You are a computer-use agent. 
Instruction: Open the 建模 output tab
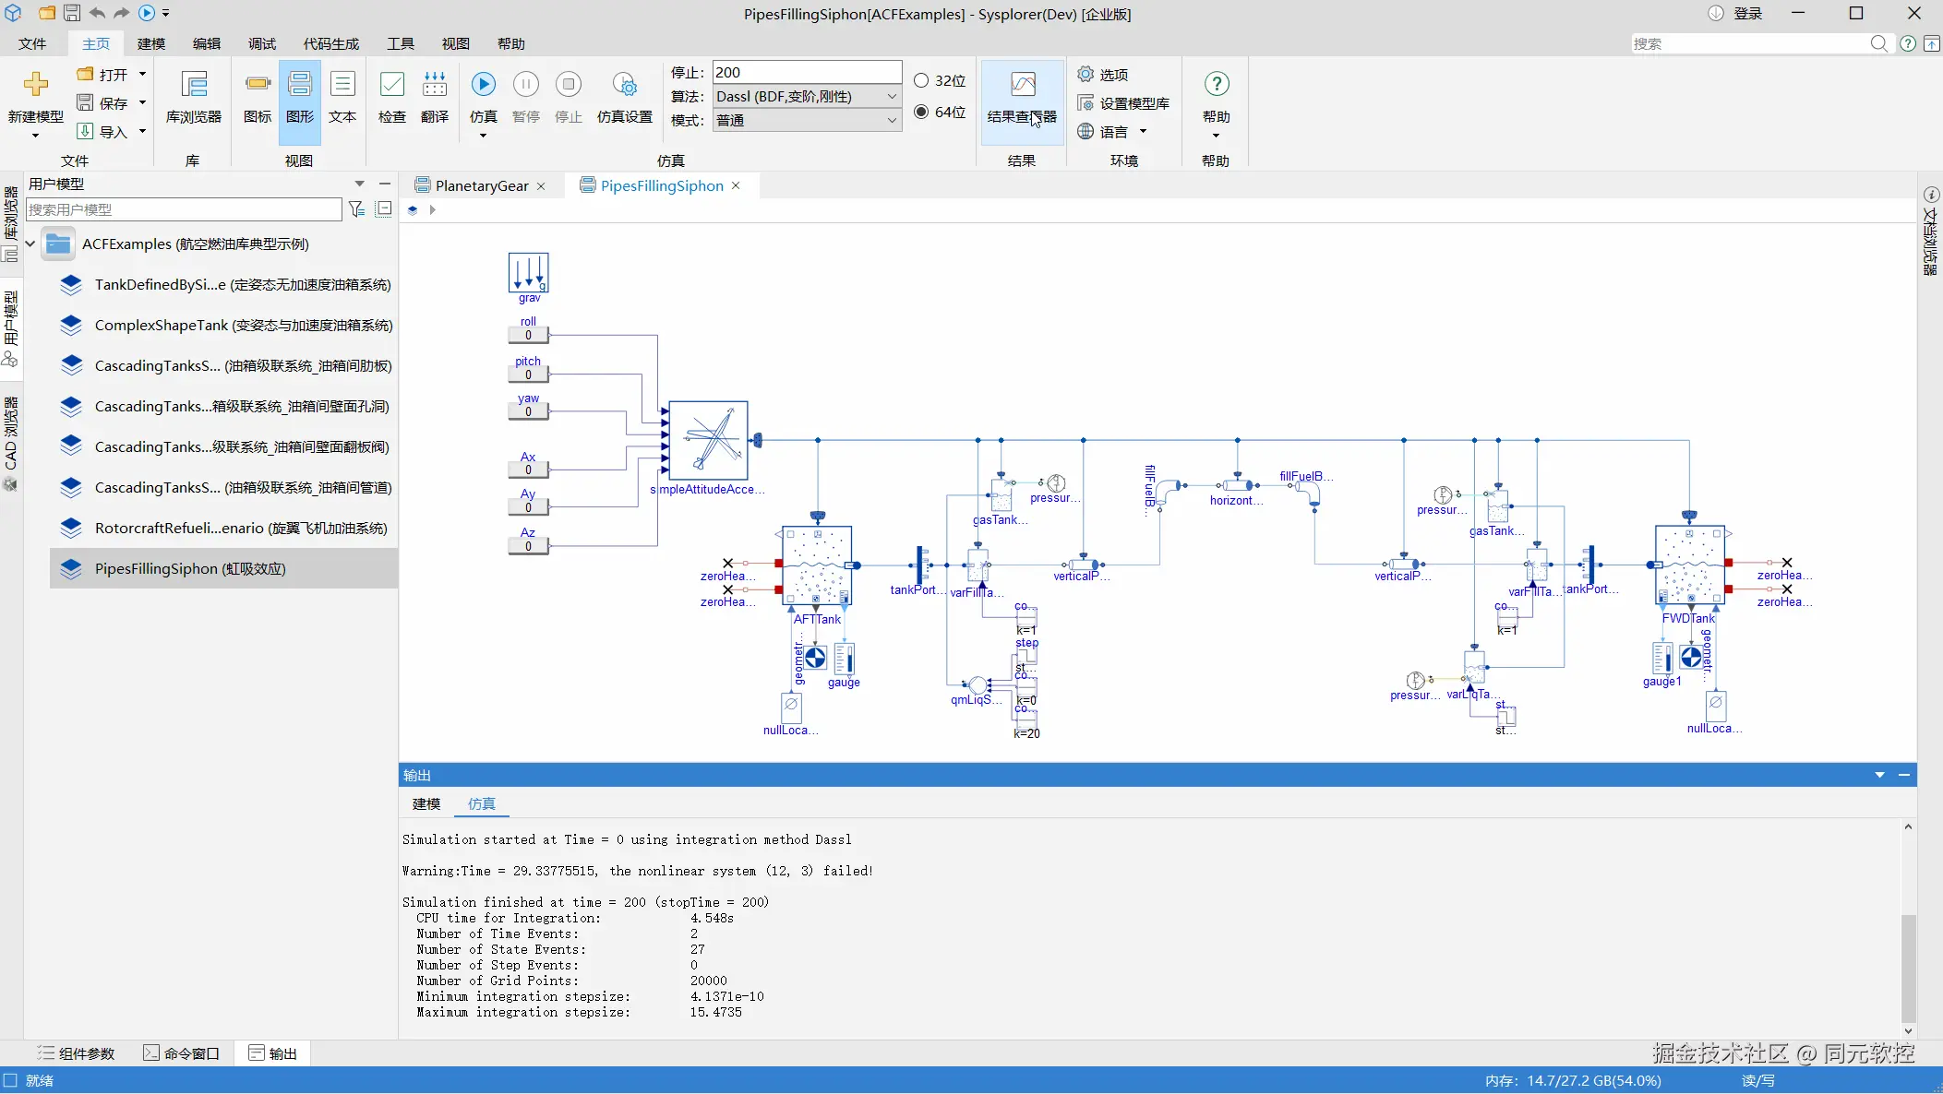(x=426, y=804)
